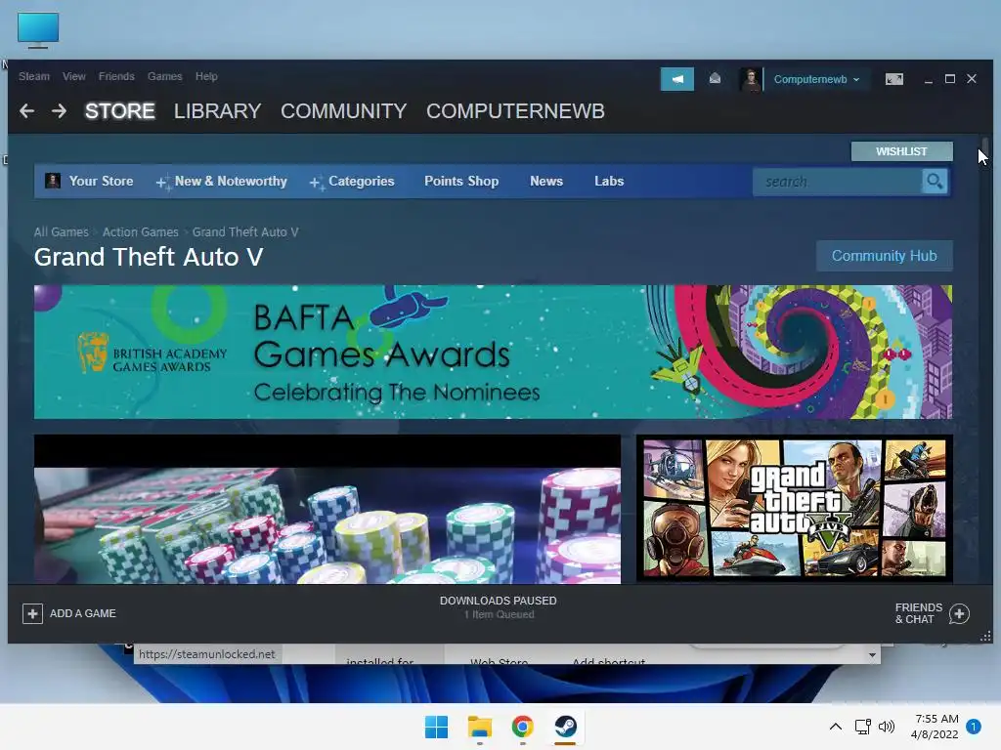Image resolution: width=1001 pixels, height=750 pixels.
Task: Click the casino chips trailer video
Action: [326, 510]
